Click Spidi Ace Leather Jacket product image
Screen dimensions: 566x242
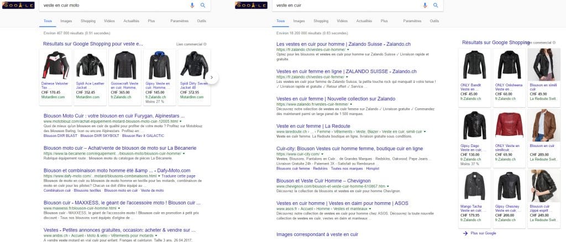[x=90, y=65]
